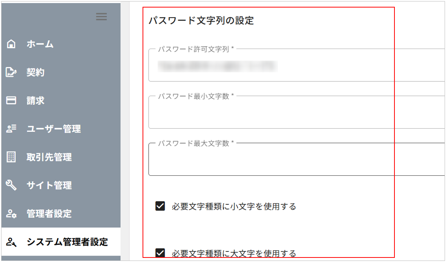
Task: Click the contract document icon beside 契約
Action: [x=12, y=72]
